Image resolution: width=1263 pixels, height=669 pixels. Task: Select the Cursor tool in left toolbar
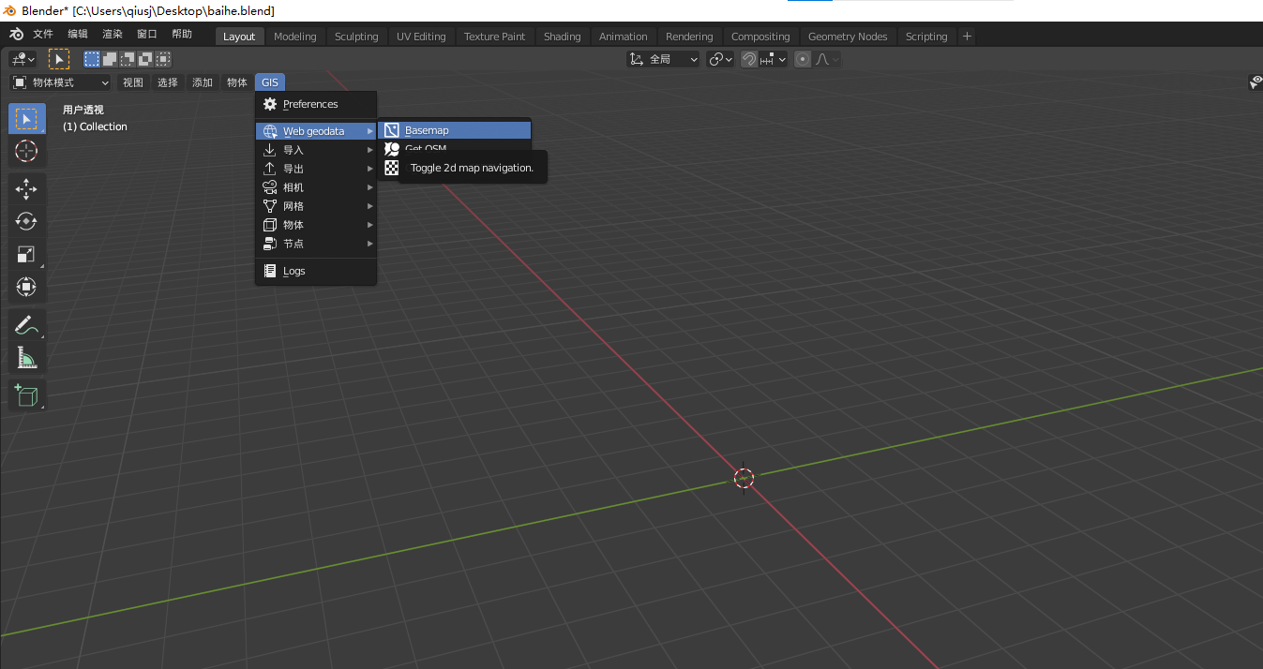coord(26,151)
